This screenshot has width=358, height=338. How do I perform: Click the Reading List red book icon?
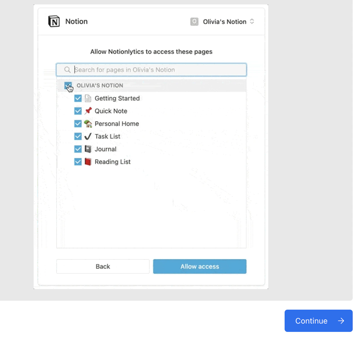point(88,162)
